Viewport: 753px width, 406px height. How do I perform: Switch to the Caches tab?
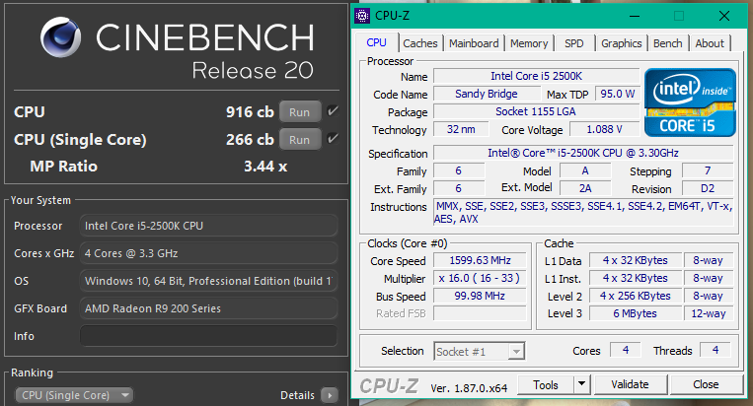pyautogui.click(x=420, y=43)
